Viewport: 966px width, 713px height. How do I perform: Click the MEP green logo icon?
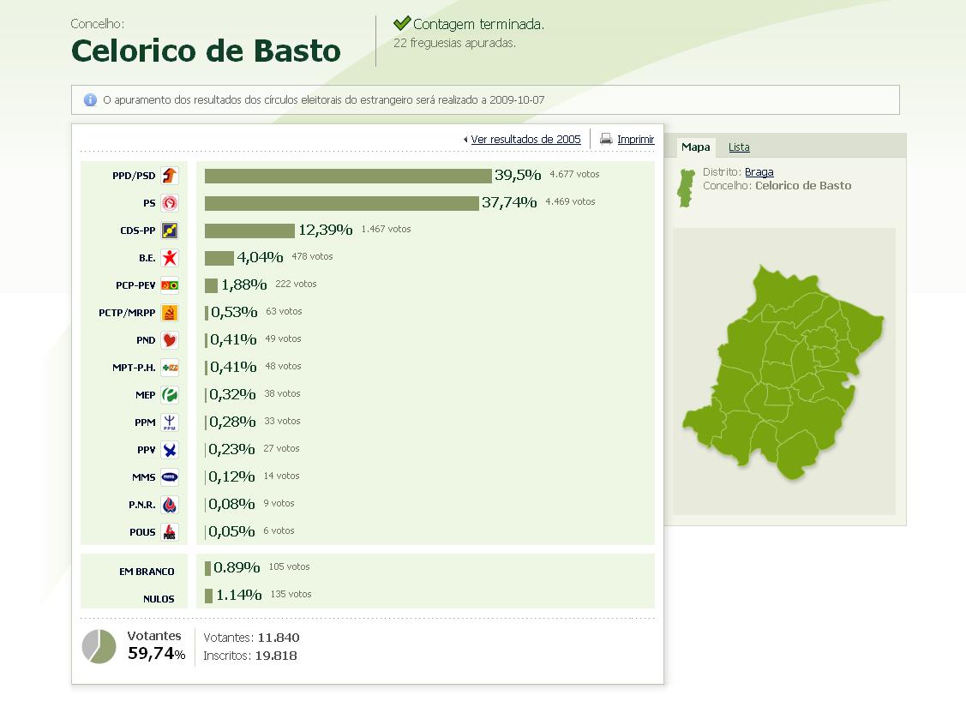pos(170,395)
